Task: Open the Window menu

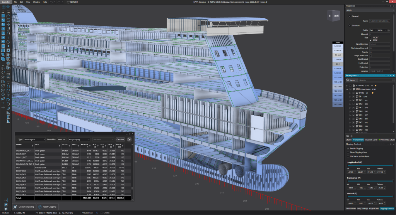Action: 36,2
